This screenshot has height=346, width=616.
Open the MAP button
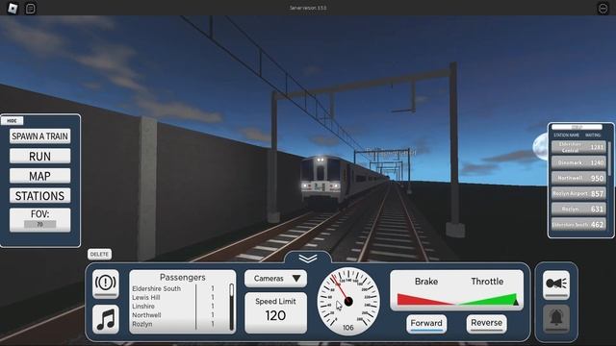point(39,176)
